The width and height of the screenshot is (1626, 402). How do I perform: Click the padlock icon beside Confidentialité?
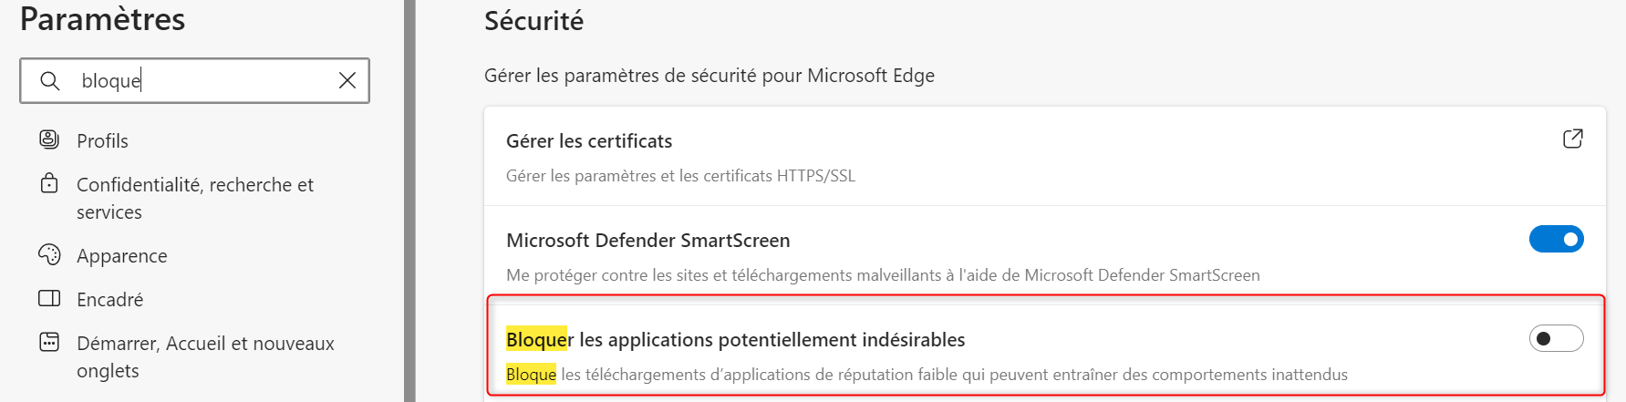[49, 183]
